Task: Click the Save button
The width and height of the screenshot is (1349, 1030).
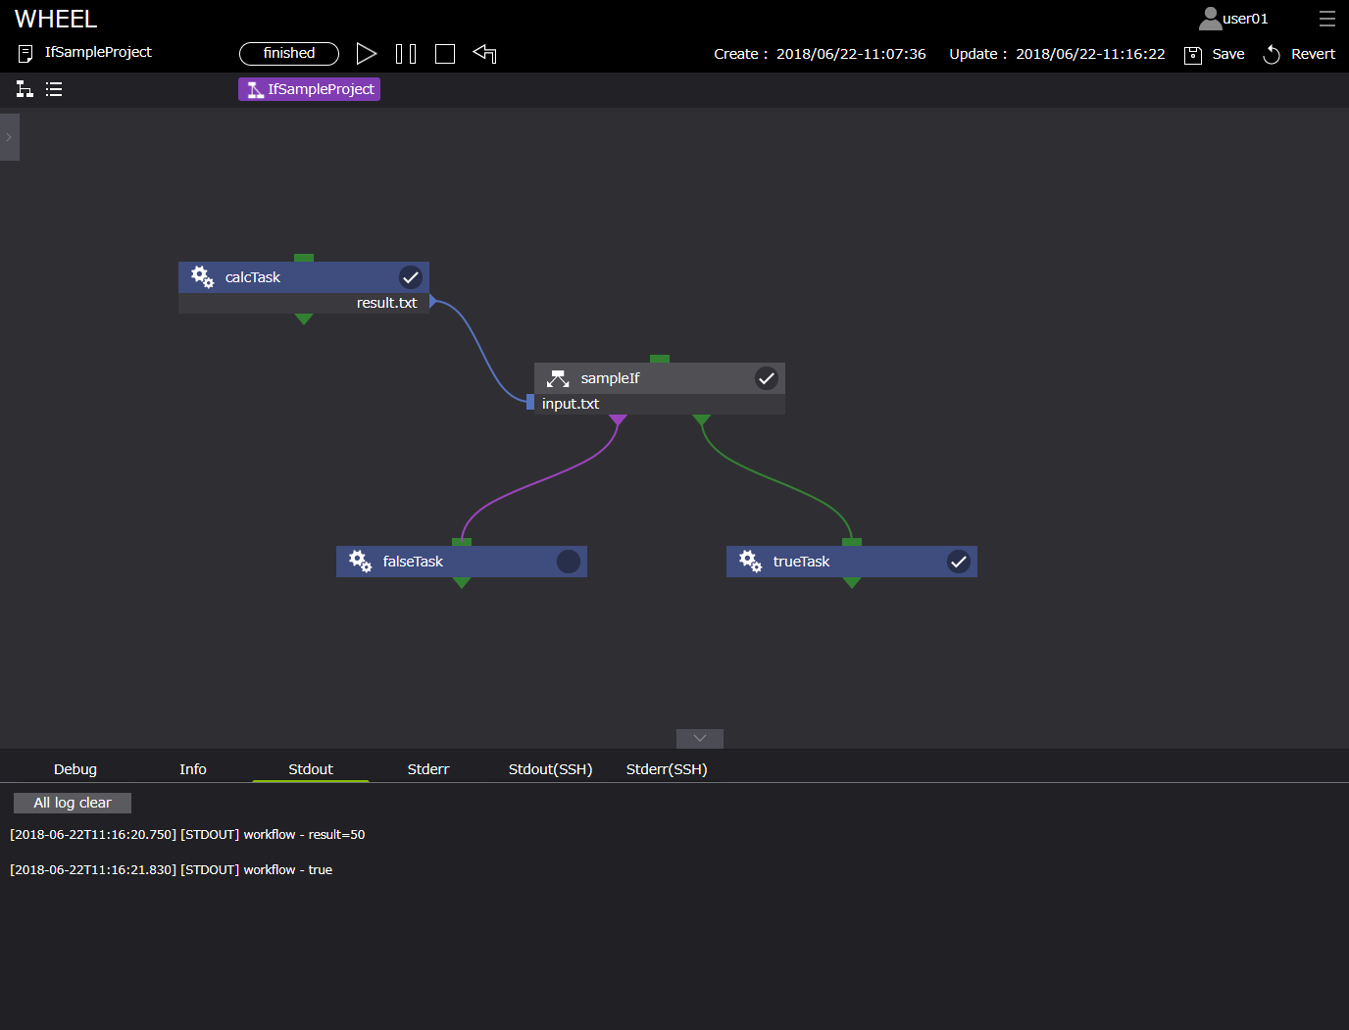Action: point(1215,54)
